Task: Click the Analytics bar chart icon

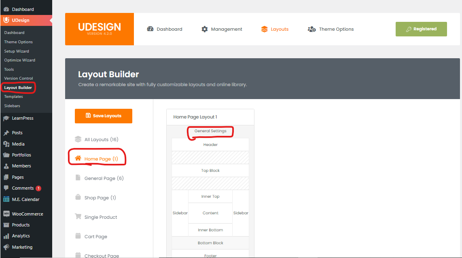Action: [x=6, y=236]
